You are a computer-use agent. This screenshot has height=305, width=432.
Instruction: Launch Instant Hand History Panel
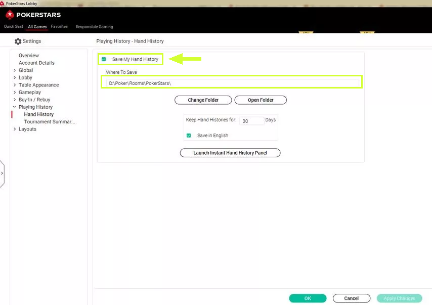point(230,153)
